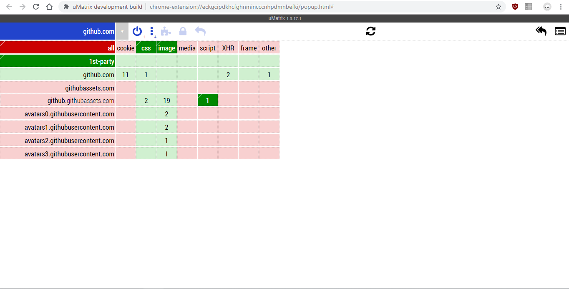This screenshot has width=569, height=289.
Task: Toggle the uMatrix power switch off
Action: tap(137, 31)
